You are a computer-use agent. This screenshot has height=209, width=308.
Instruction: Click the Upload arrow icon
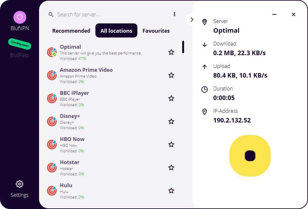pyautogui.click(x=205, y=67)
